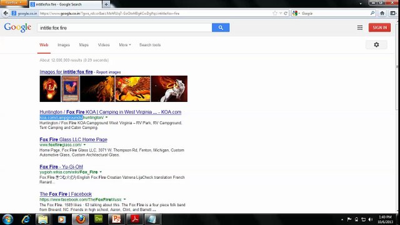Click the Action Center flag tray icon
400x225 pixels.
349,219
